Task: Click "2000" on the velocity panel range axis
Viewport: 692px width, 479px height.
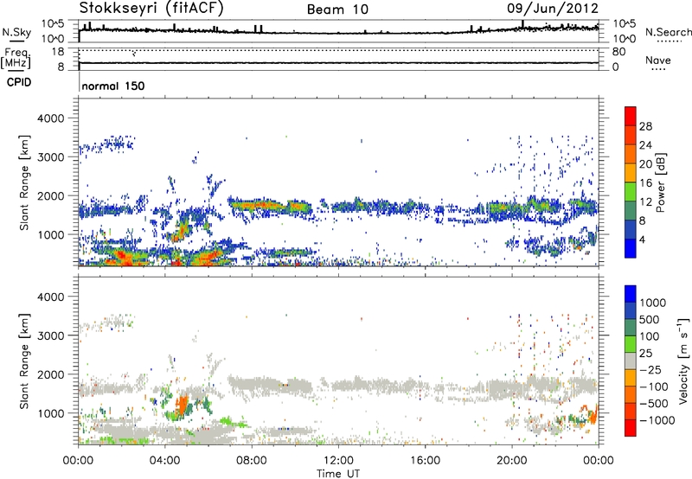Action: pos(51,374)
